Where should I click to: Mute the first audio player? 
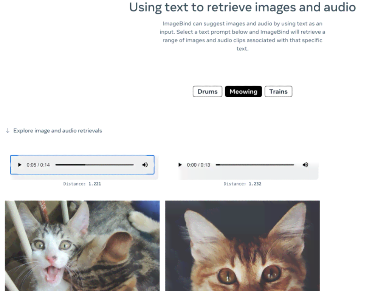[145, 165]
